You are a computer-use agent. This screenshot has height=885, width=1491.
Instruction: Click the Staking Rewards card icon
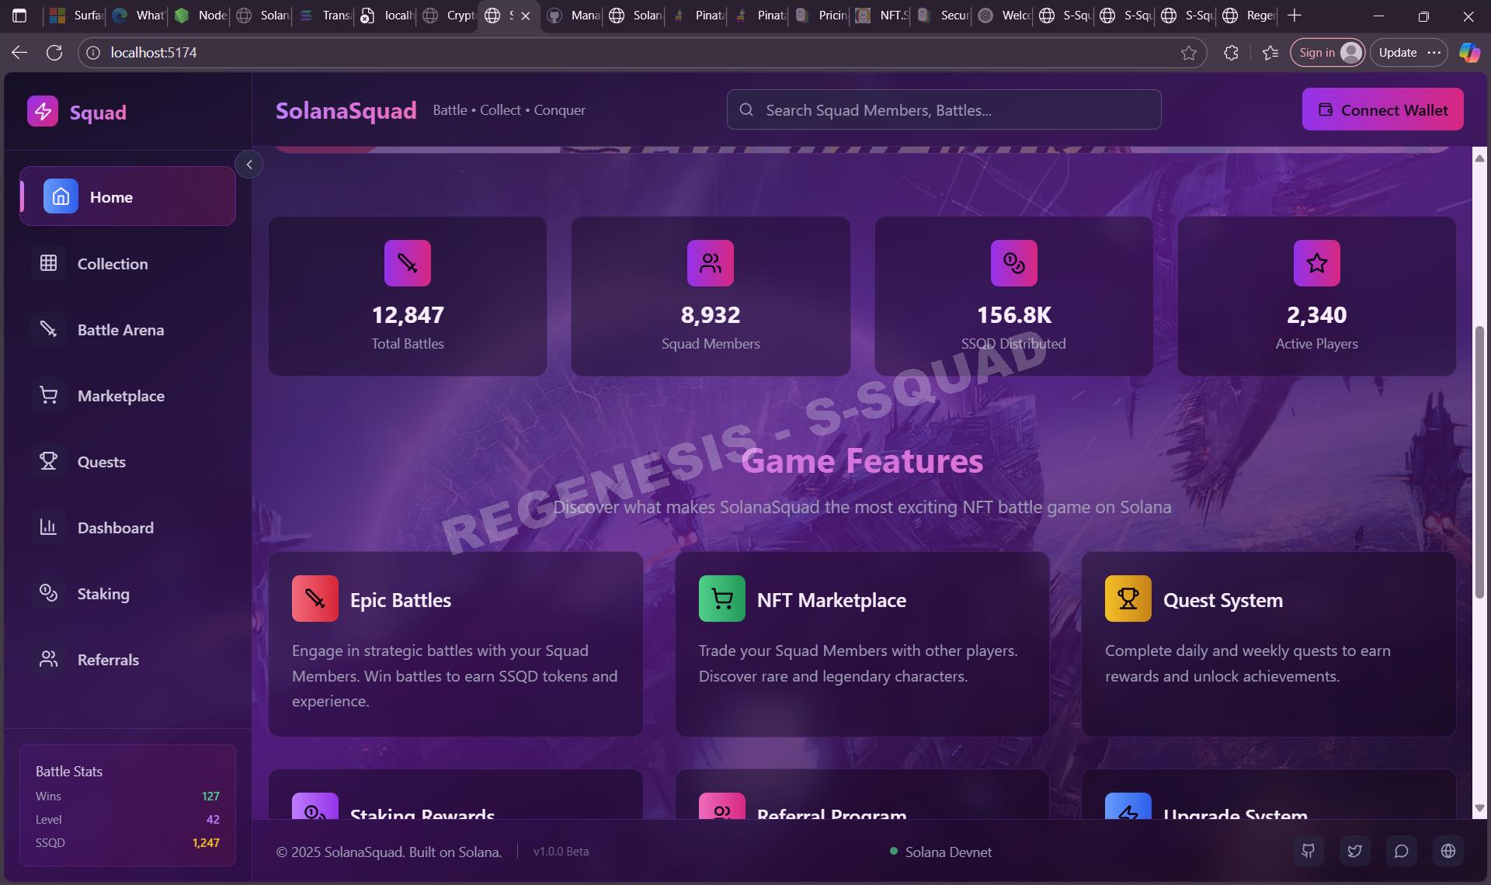pyautogui.click(x=315, y=807)
